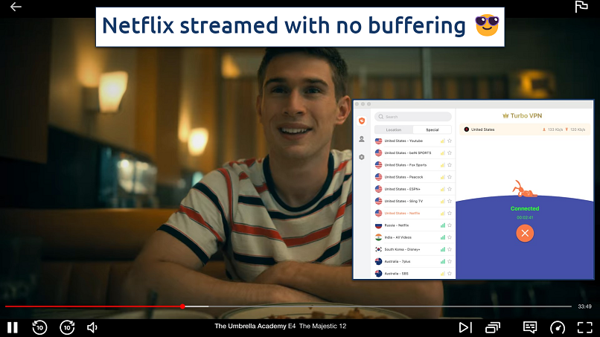Open the Netflix volume control
The image size is (600, 337).
92,327
